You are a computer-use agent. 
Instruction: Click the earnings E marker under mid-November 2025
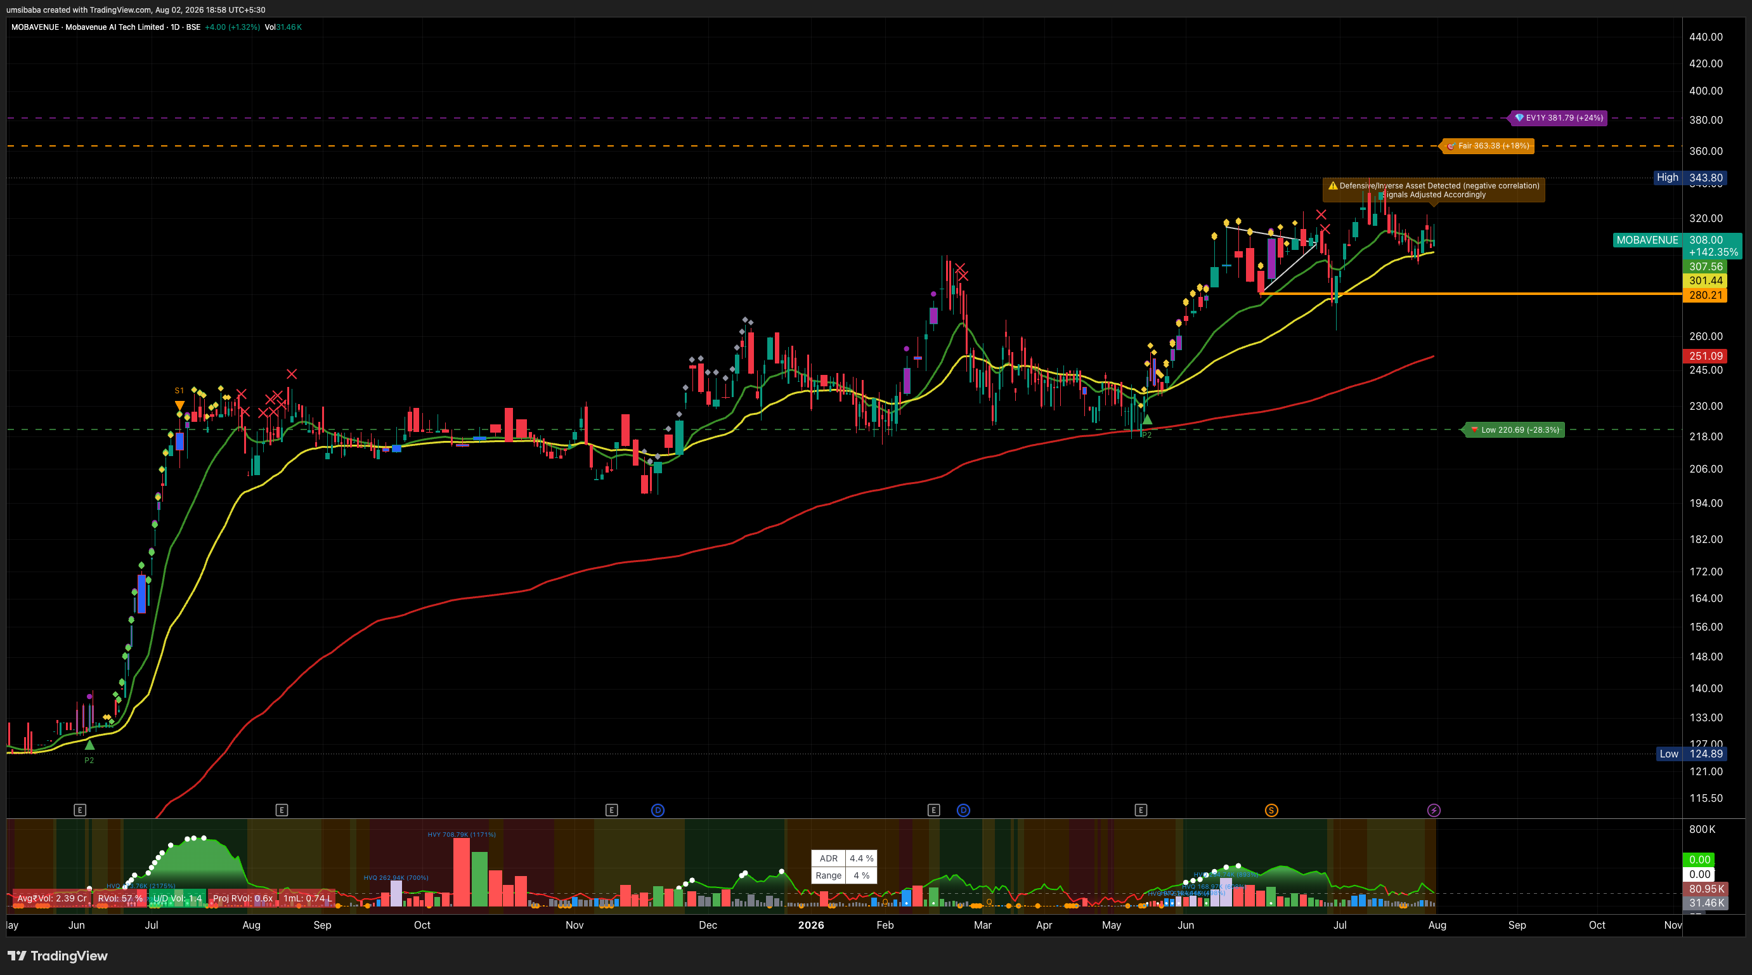coord(611,809)
